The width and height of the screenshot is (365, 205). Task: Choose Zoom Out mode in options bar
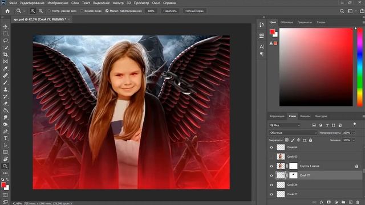click(40, 11)
